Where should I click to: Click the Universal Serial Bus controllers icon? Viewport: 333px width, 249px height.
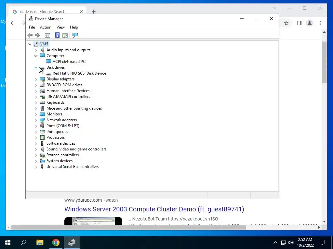[42, 167]
